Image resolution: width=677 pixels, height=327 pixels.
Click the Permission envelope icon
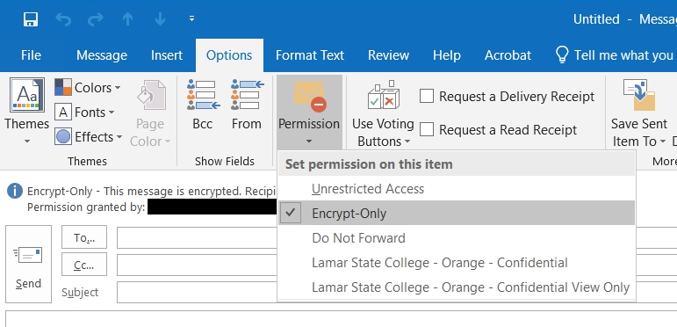[x=310, y=96]
